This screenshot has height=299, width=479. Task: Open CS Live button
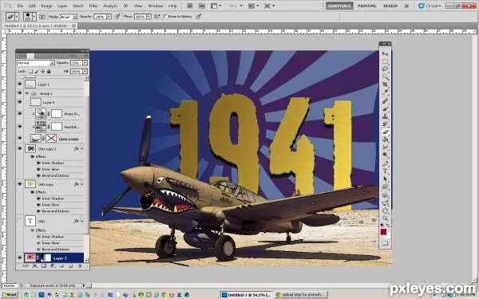pos(430,6)
